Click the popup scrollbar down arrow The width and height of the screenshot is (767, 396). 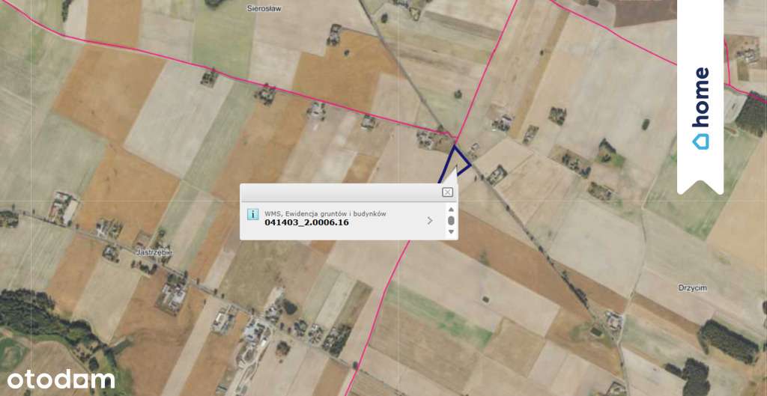click(451, 232)
